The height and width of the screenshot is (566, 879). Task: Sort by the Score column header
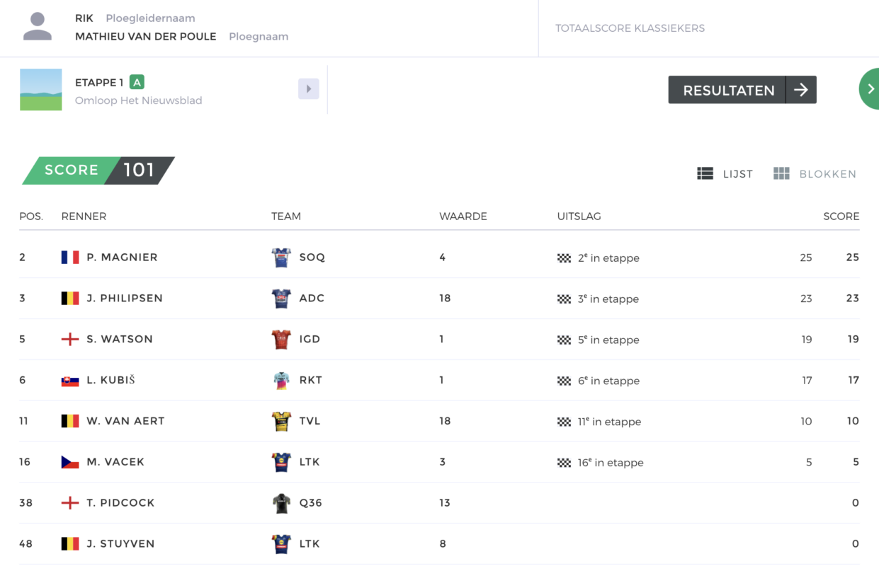pos(841,216)
